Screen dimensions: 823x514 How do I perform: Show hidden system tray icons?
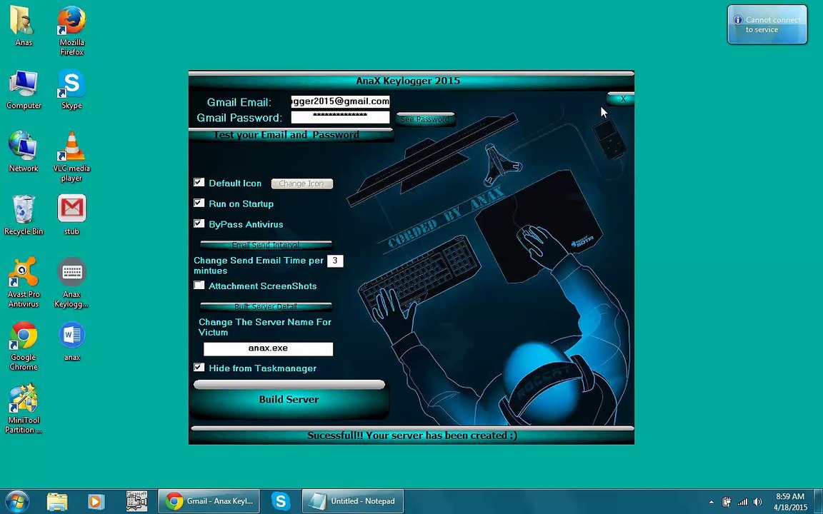[712, 502]
